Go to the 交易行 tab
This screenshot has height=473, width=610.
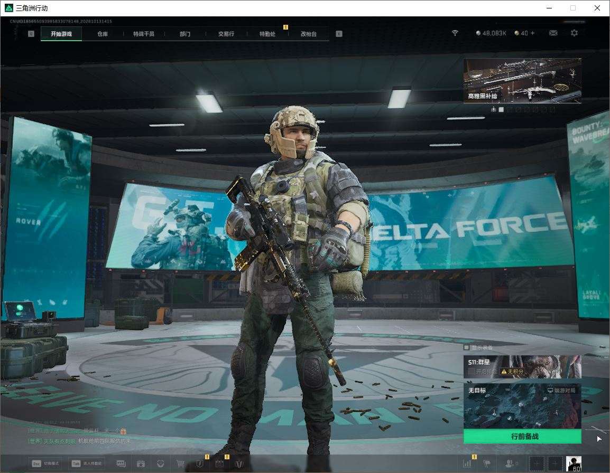(x=226, y=34)
